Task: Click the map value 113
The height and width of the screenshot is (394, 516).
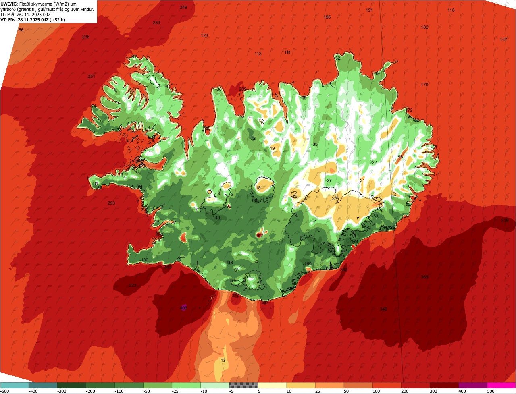Action: pos(258,54)
